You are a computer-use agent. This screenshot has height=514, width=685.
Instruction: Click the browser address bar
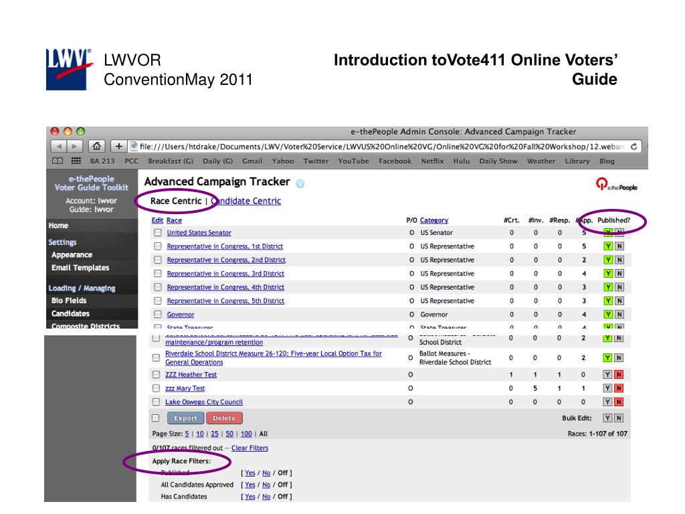tap(380, 147)
